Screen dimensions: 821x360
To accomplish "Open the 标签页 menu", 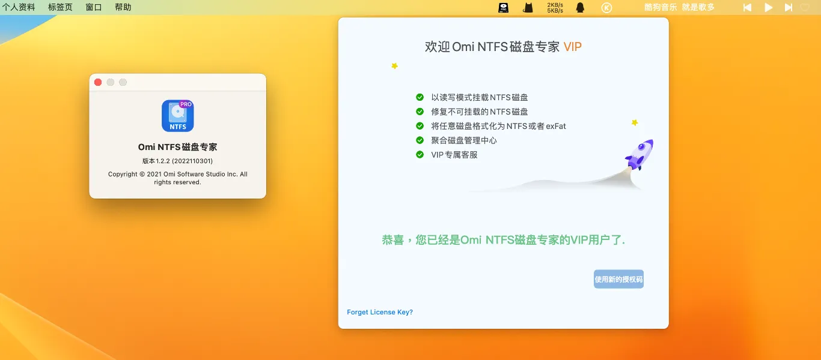I will pyautogui.click(x=60, y=8).
